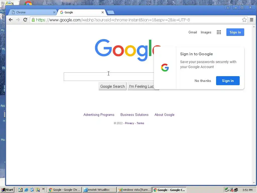Click Sign in inside the popup
257x193 pixels.
[x=228, y=81]
